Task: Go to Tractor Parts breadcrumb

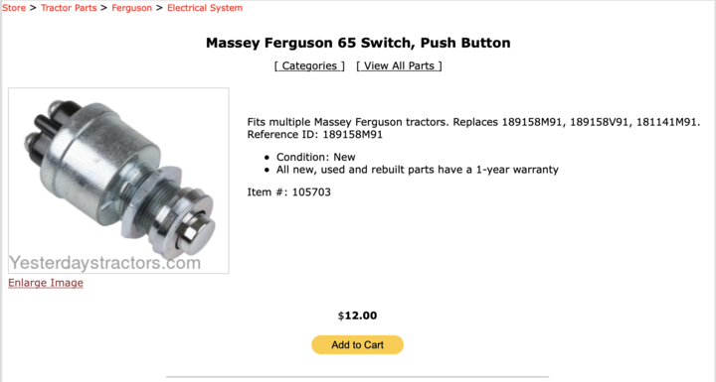Action: [69, 8]
